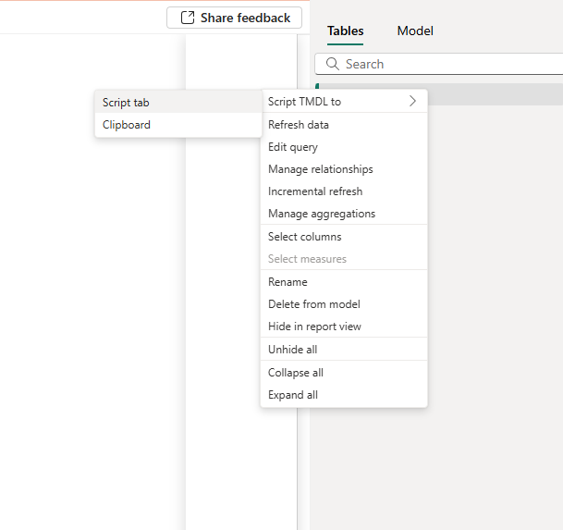Select Incremental refresh
Viewport: 563px width, 530px height.
pyautogui.click(x=344, y=191)
